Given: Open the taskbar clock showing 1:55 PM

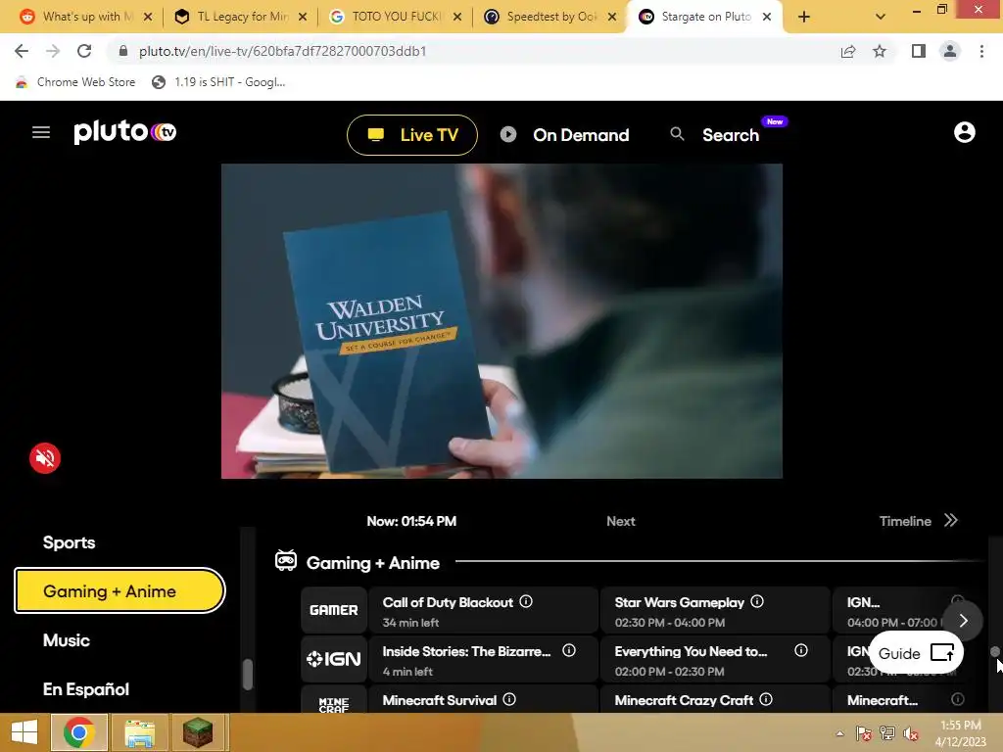Looking at the screenshot, I should point(961,732).
